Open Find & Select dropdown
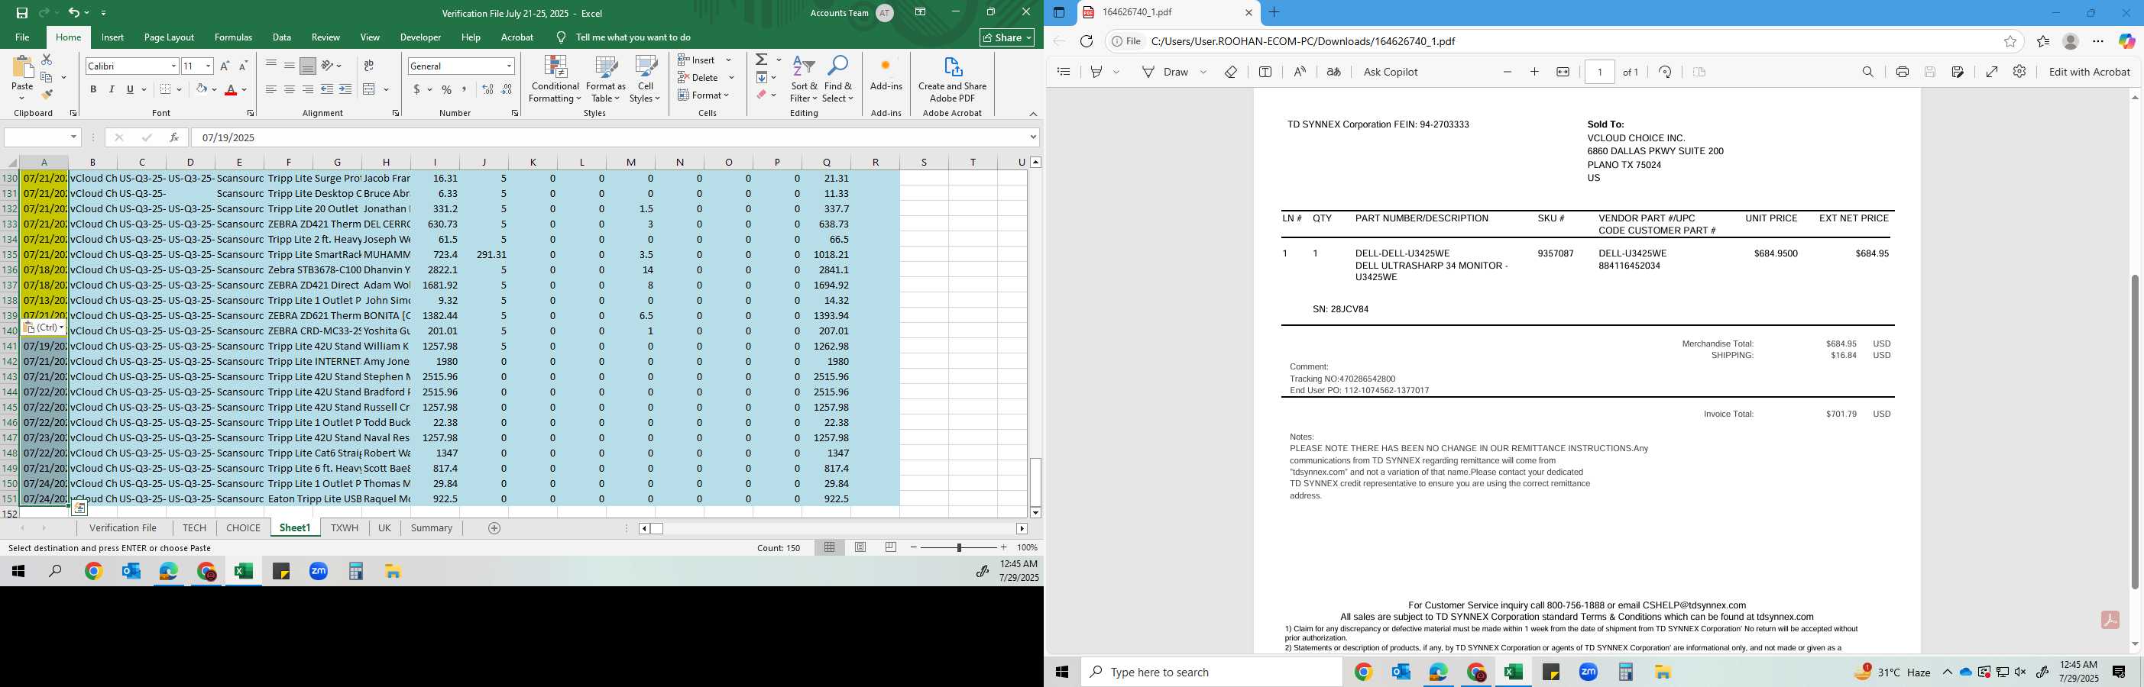Image resolution: width=2144 pixels, height=687 pixels. [838, 80]
